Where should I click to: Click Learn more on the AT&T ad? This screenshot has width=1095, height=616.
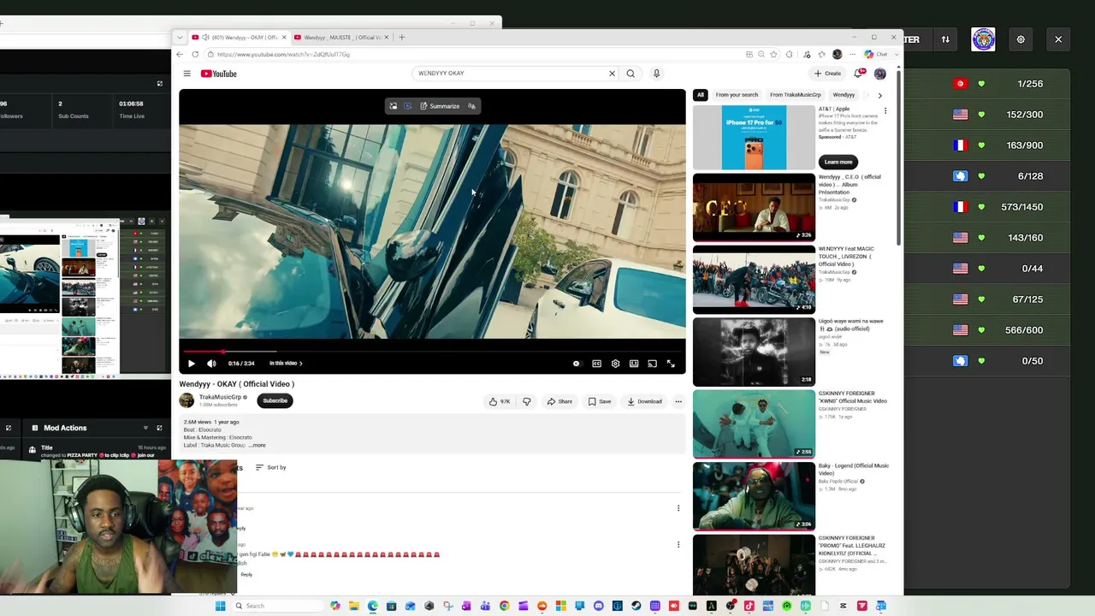(x=838, y=162)
